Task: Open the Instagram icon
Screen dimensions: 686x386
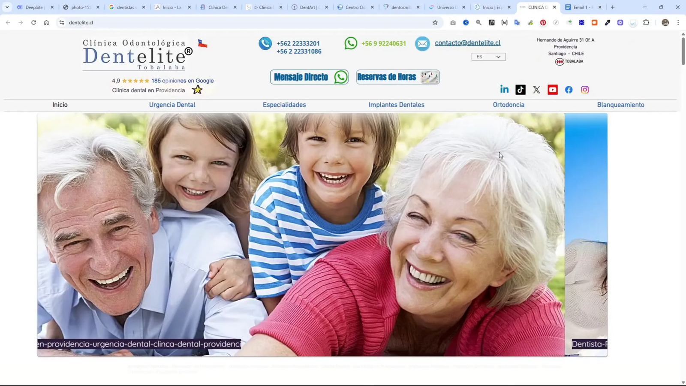Action: point(584,89)
